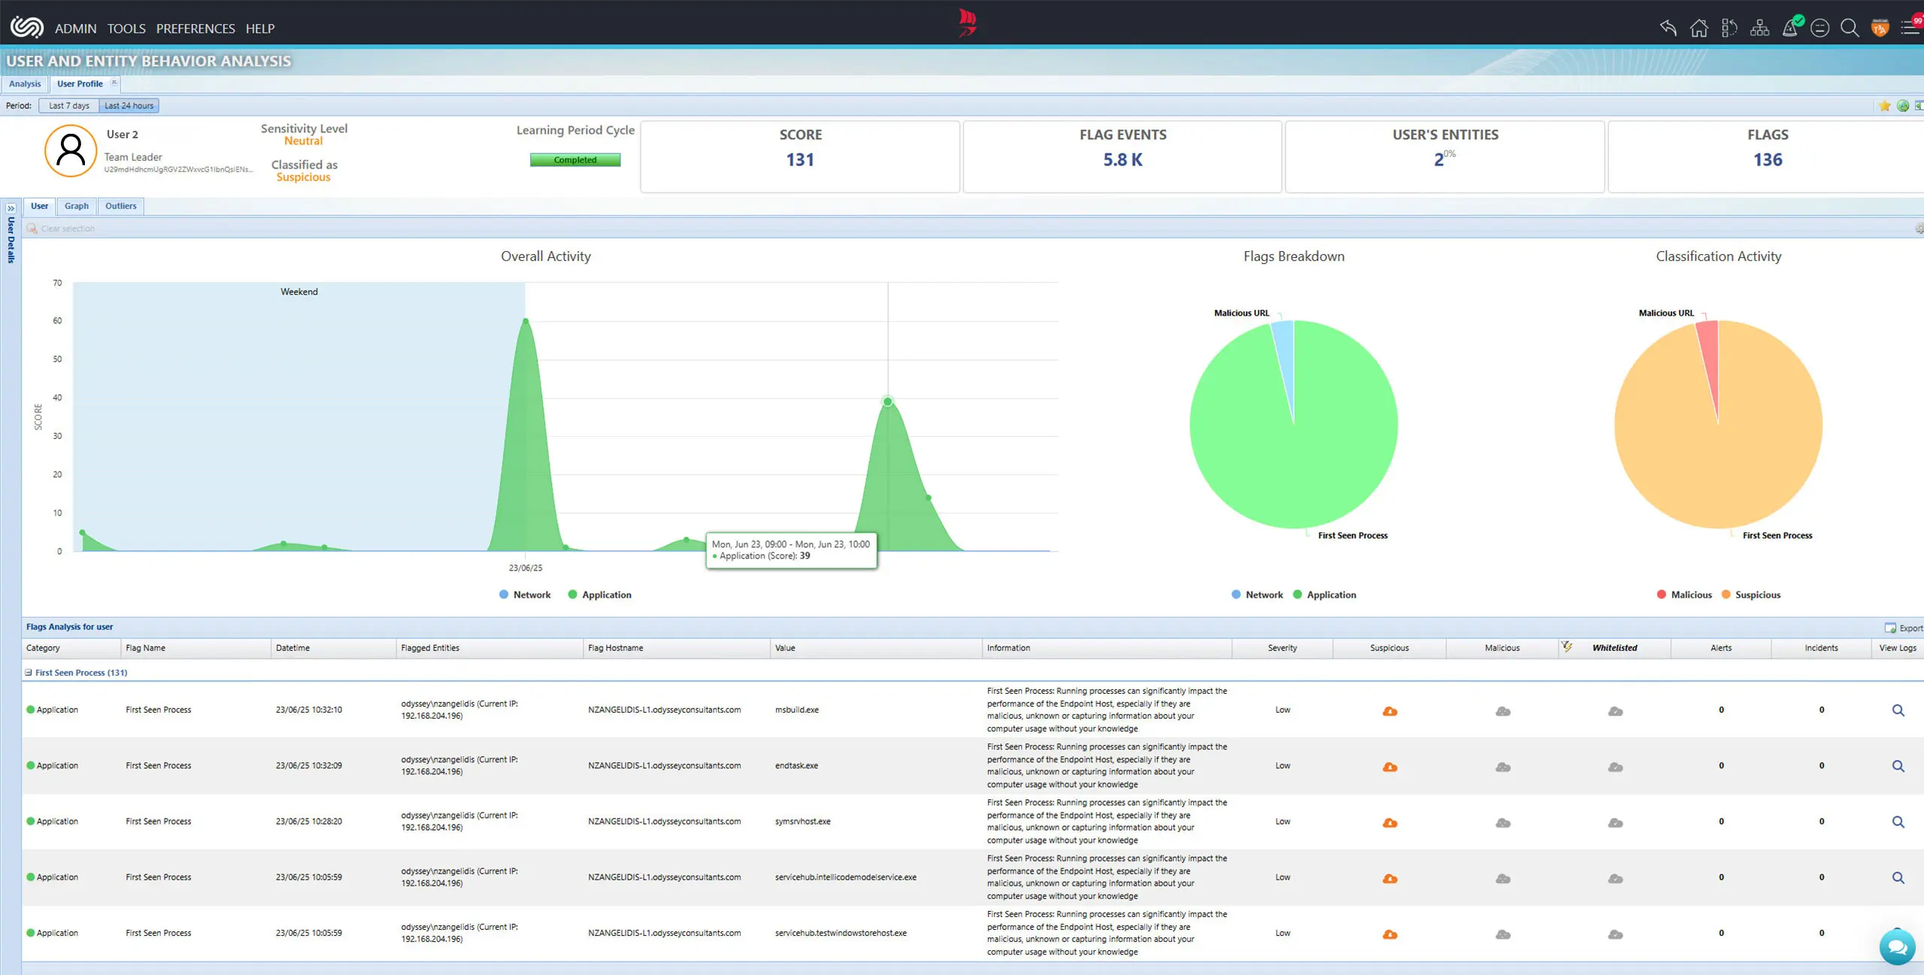Open the notifications list with 99 badge
The width and height of the screenshot is (1924, 975).
coord(1910,28)
